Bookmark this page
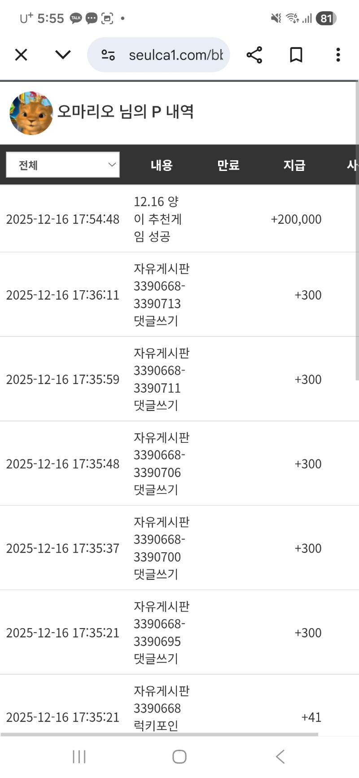This screenshot has height=778, width=359. [296, 55]
